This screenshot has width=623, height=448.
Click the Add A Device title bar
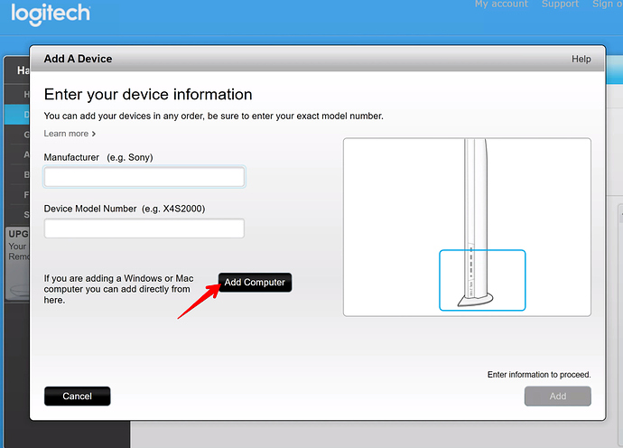click(271, 59)
